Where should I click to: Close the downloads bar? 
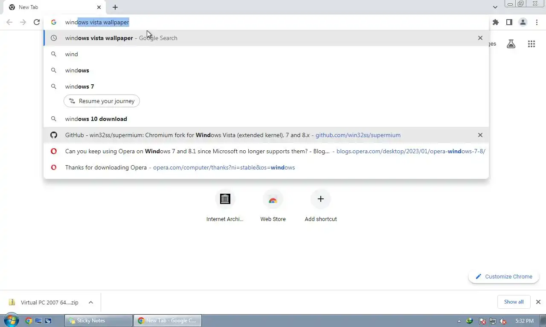538,302
